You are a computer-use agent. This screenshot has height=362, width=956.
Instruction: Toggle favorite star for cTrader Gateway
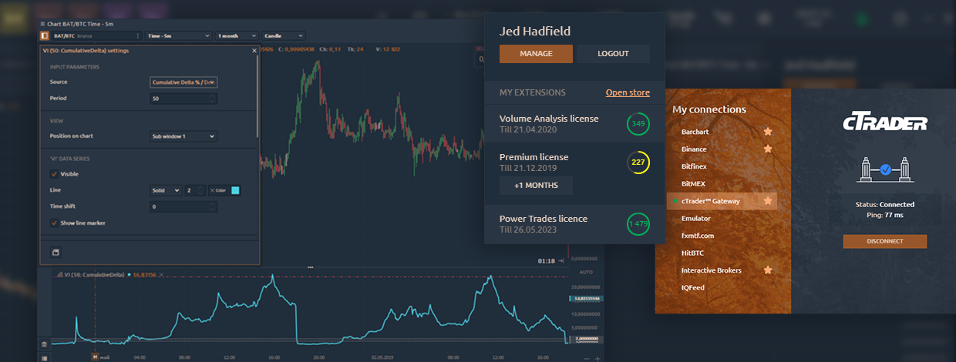click(x=767, y=201)
